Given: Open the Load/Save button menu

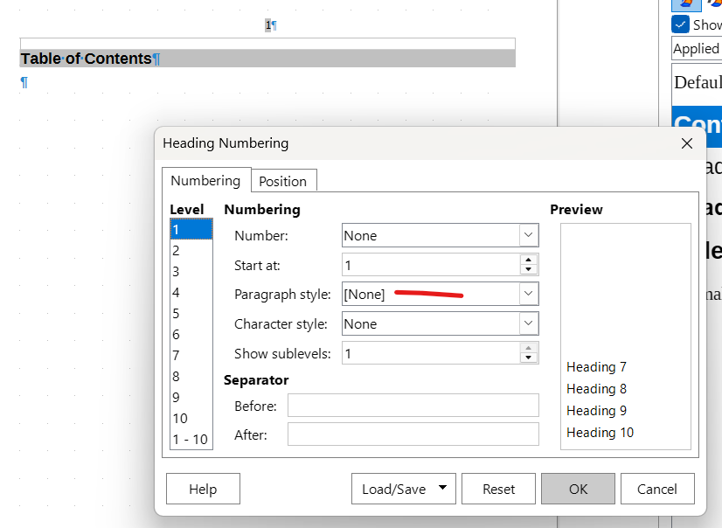Looking at the screenshot, I should [x=403, y=490].
